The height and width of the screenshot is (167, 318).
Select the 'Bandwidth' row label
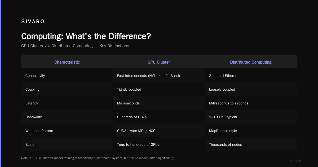point(34,117)
